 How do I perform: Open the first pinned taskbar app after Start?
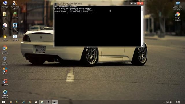coord(11,102)
